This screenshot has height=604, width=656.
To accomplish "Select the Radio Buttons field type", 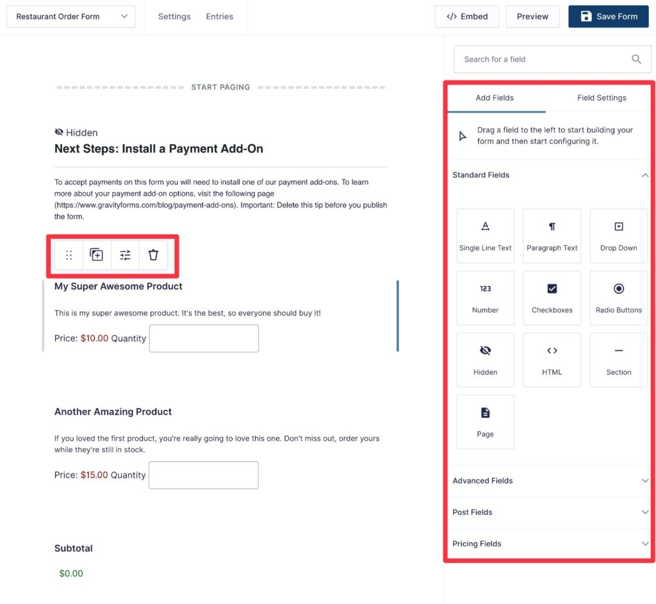I will 618,298.
